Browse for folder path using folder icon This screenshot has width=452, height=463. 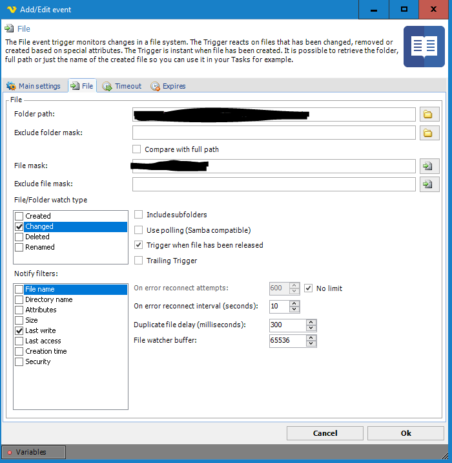point(427,114)
